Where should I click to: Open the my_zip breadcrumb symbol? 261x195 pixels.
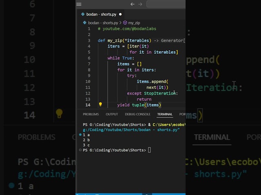[134, 23]
